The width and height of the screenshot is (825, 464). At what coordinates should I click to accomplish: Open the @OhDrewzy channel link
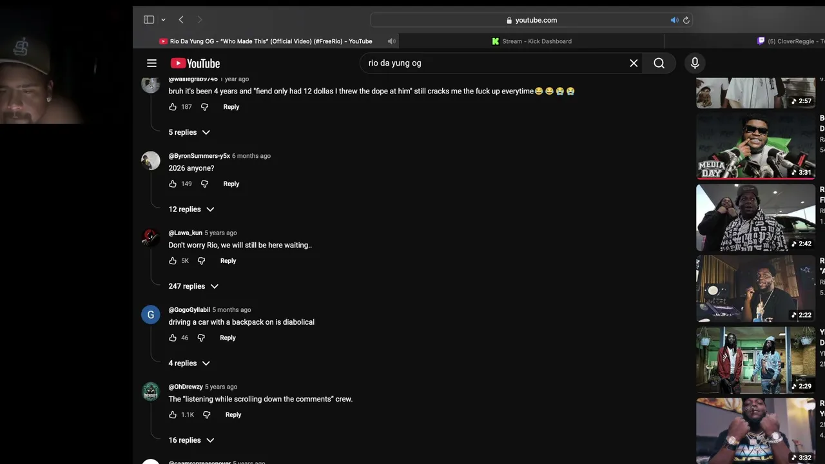tap(186, 387)
